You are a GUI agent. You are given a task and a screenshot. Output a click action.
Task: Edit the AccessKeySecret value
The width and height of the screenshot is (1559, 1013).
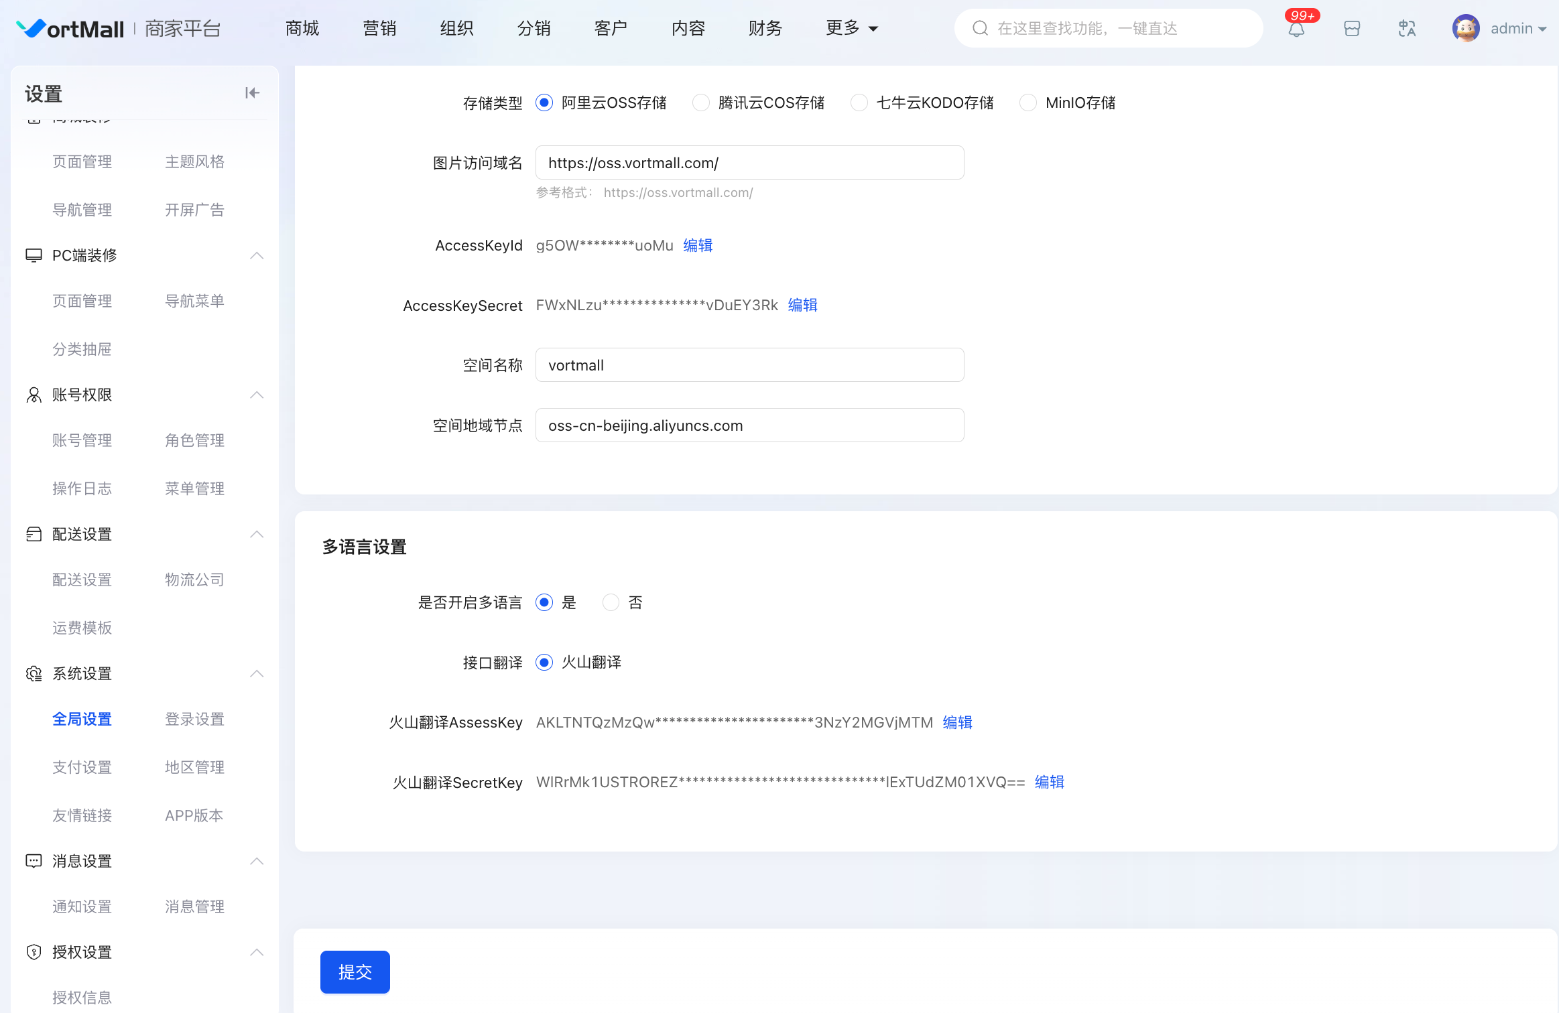click(802, 306)
